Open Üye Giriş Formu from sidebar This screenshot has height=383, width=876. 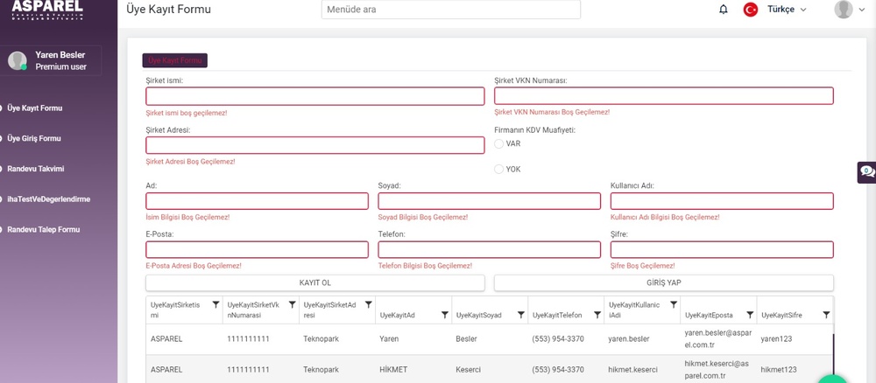coord(33,138)
